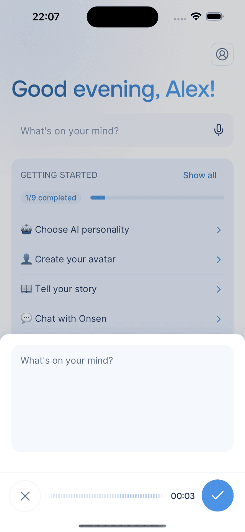Open the profile avatar icon

coord(222,54)
